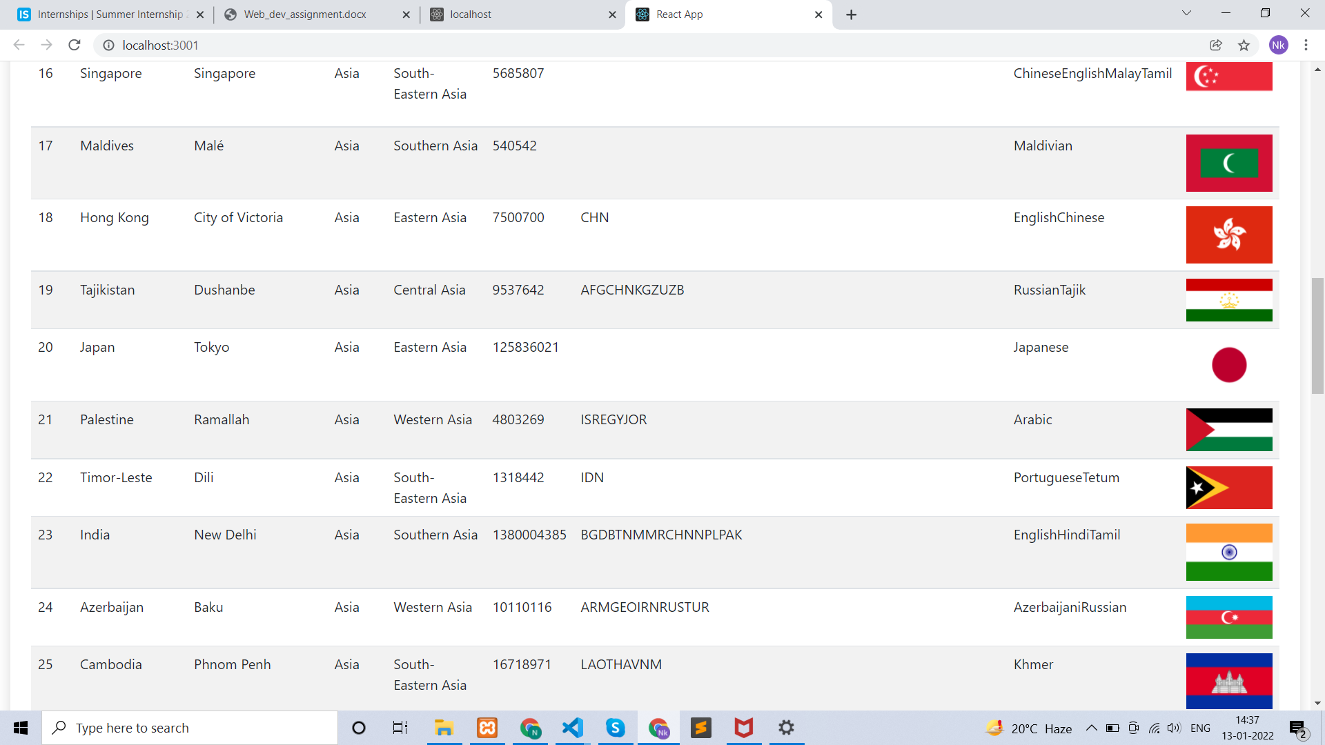Open Cortana circle icon on taskbar
The height and width of the screenshot is (745, 1325).
click(358, 728)
